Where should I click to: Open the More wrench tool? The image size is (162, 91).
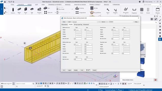point(108,11)
